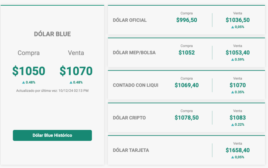The height and width of the screenshot is (168, 268).
Task: Click the up-arrow icon under Dólar Blue Venta
Action: [71, 82]
